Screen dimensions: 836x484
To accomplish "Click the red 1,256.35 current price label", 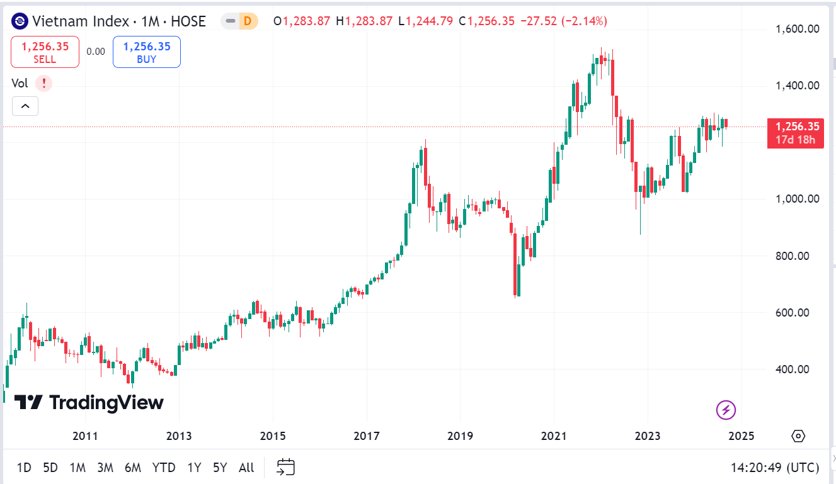I will click(x=796, y=133).
